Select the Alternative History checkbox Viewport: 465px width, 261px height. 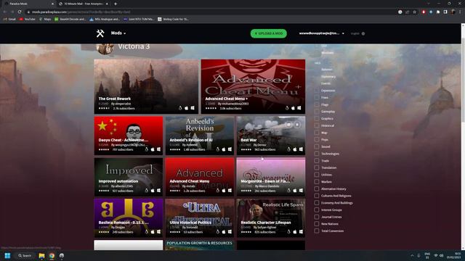coord(317,188)
